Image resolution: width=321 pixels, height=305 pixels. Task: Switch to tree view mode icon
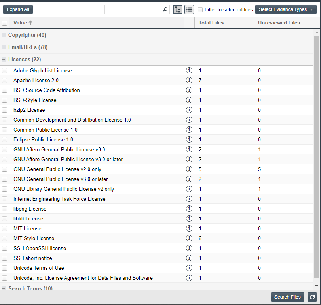pos(178,9)
